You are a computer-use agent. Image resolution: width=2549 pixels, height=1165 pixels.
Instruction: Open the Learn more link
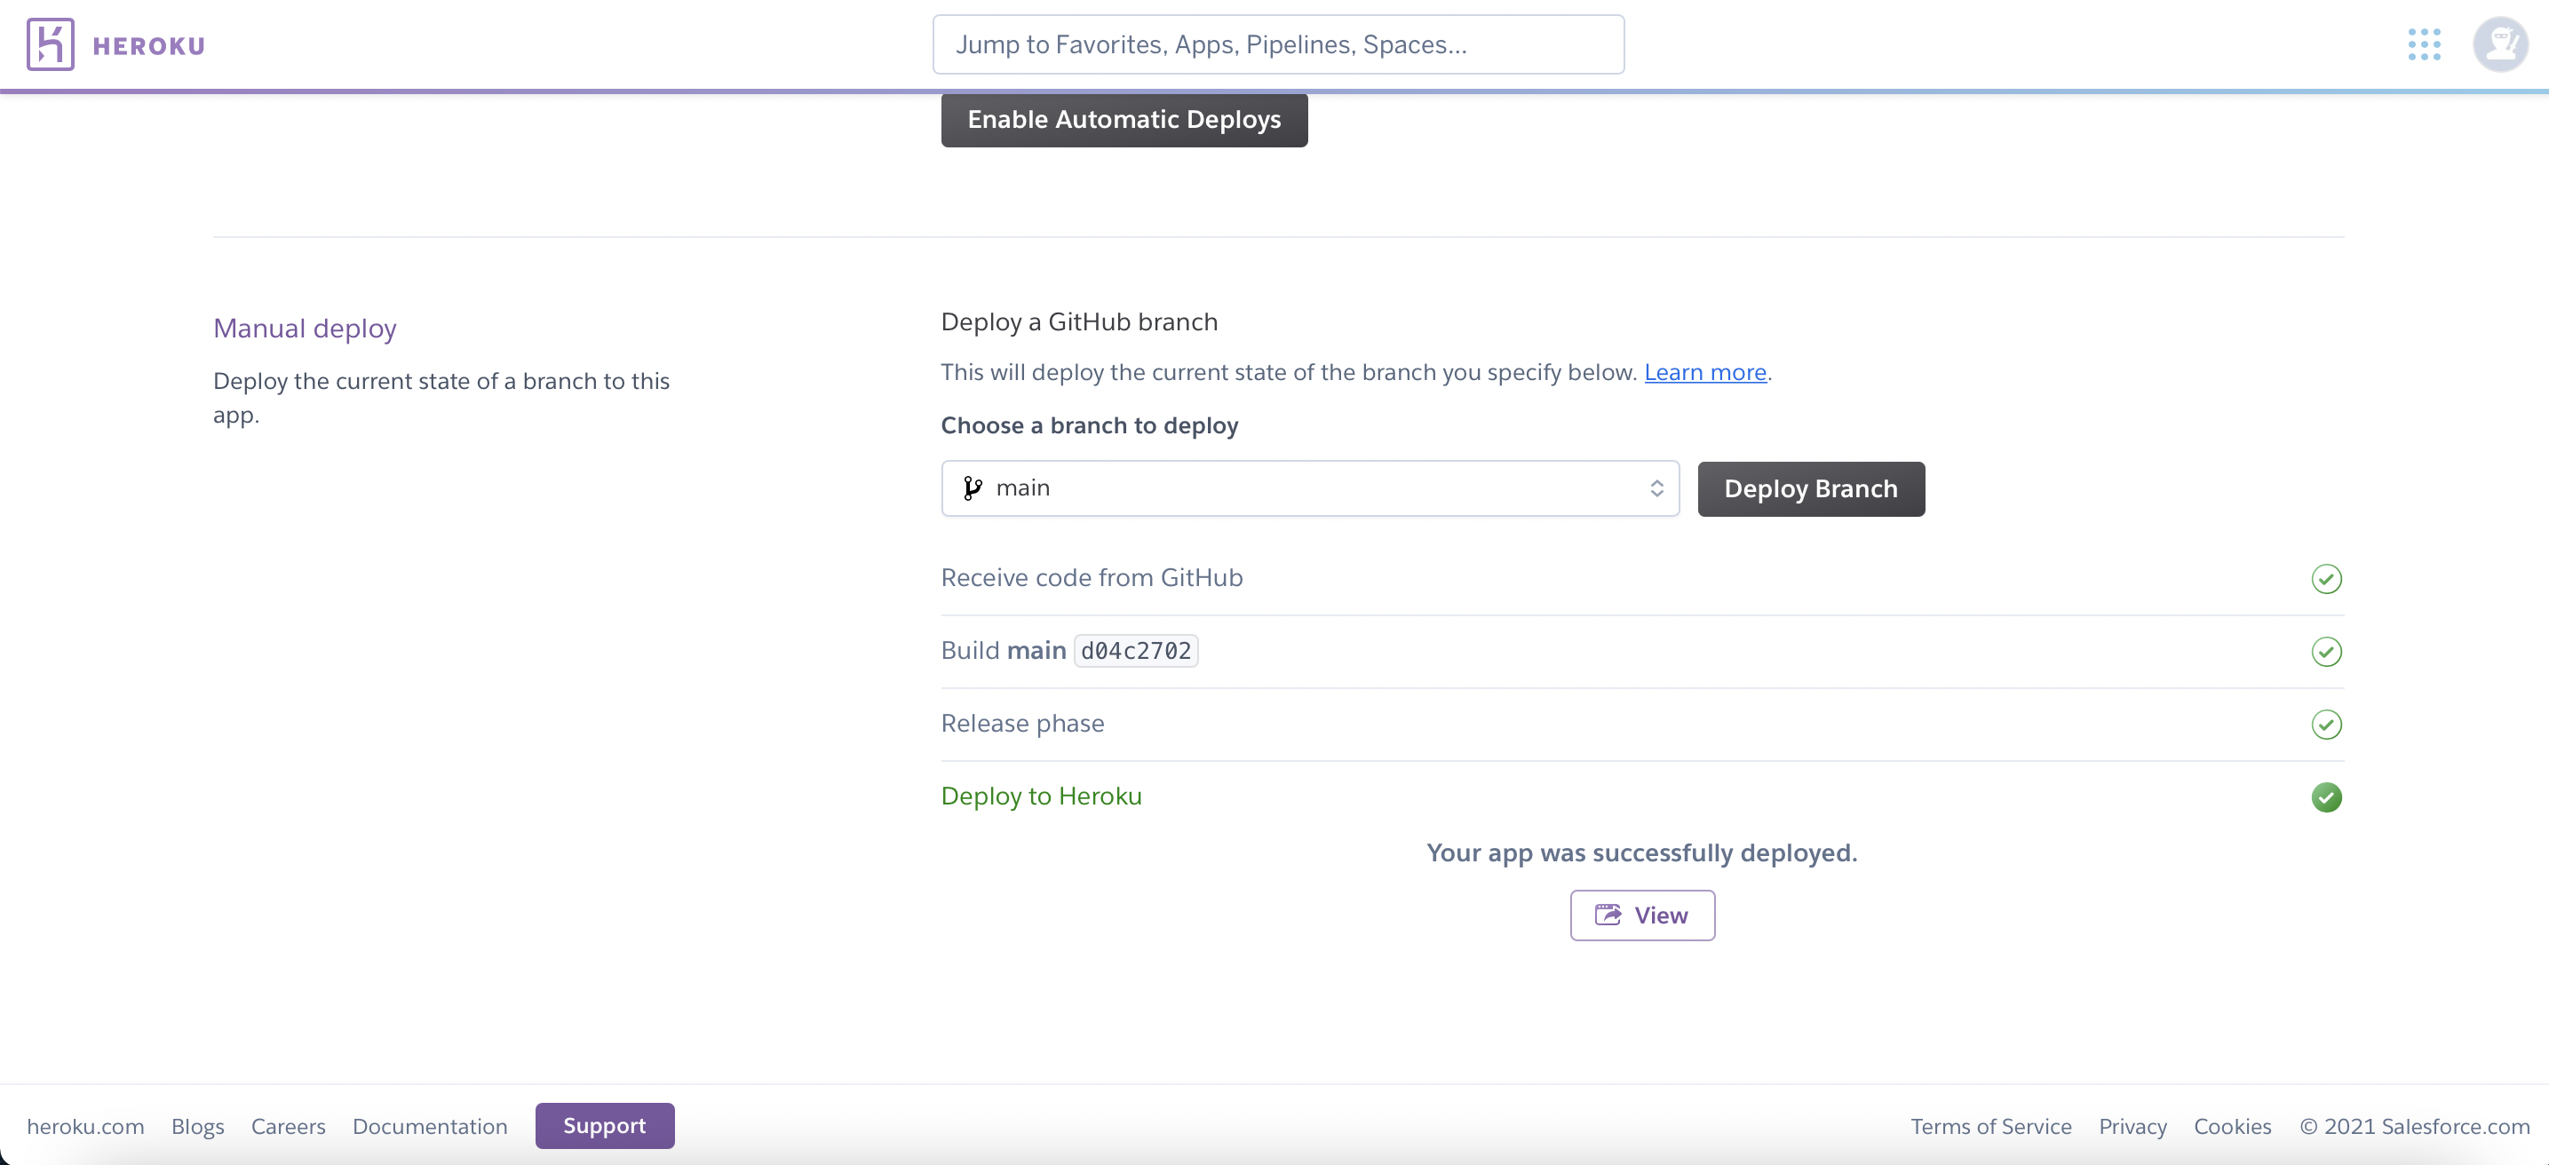1704,373
